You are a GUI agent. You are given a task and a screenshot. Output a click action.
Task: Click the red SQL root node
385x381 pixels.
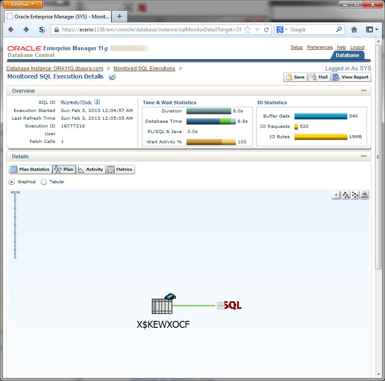tap(232, 305)
